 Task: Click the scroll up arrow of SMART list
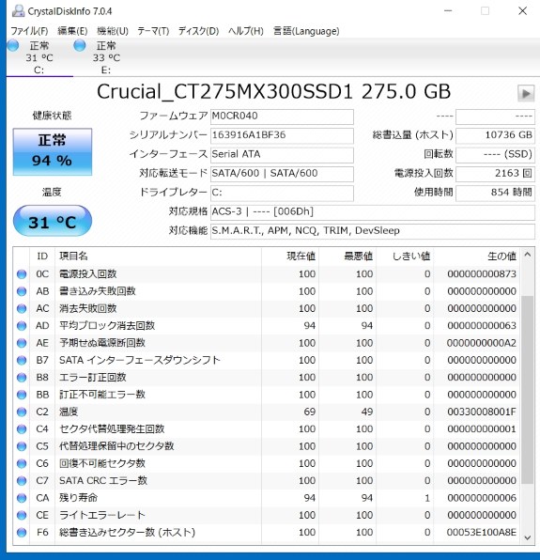click(528, 255)
